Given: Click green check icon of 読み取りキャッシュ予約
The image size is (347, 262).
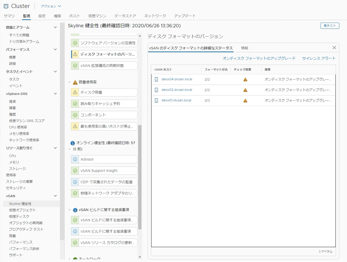Looking at the screenshot, I should (x=75, y=104).
